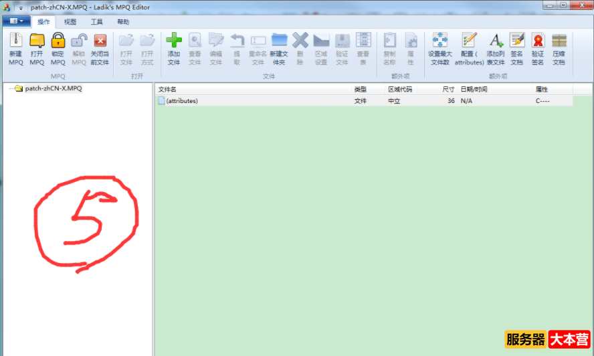Switch to the 视图 ribbon tab
594x356 pixels.
(70, 22)
